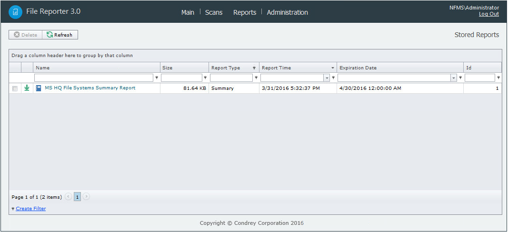Open the Administration menu
The width and height of the screenshot is (508, 232).
pyautogui.click(x=288, y=12)
